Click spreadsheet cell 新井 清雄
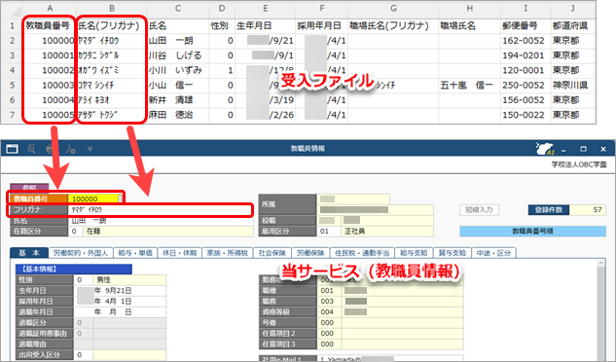This screenshot has height=362, width=616. (x=178, y=100)
